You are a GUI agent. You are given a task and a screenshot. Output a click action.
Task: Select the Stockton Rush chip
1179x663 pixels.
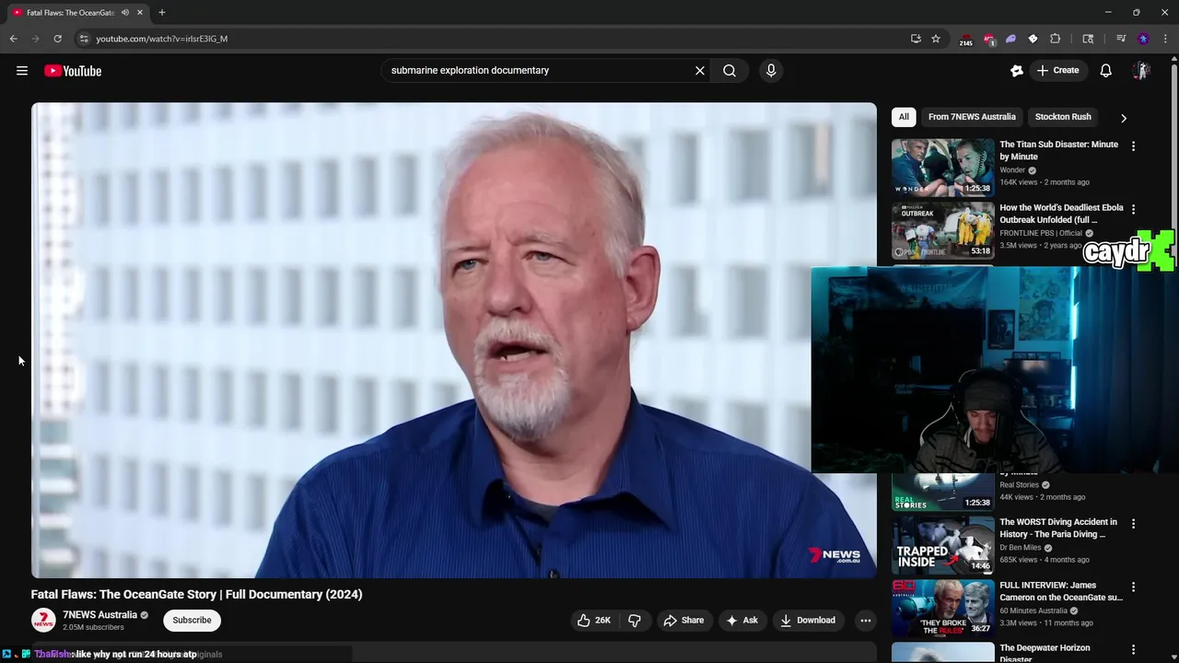tap(1063, 117)
